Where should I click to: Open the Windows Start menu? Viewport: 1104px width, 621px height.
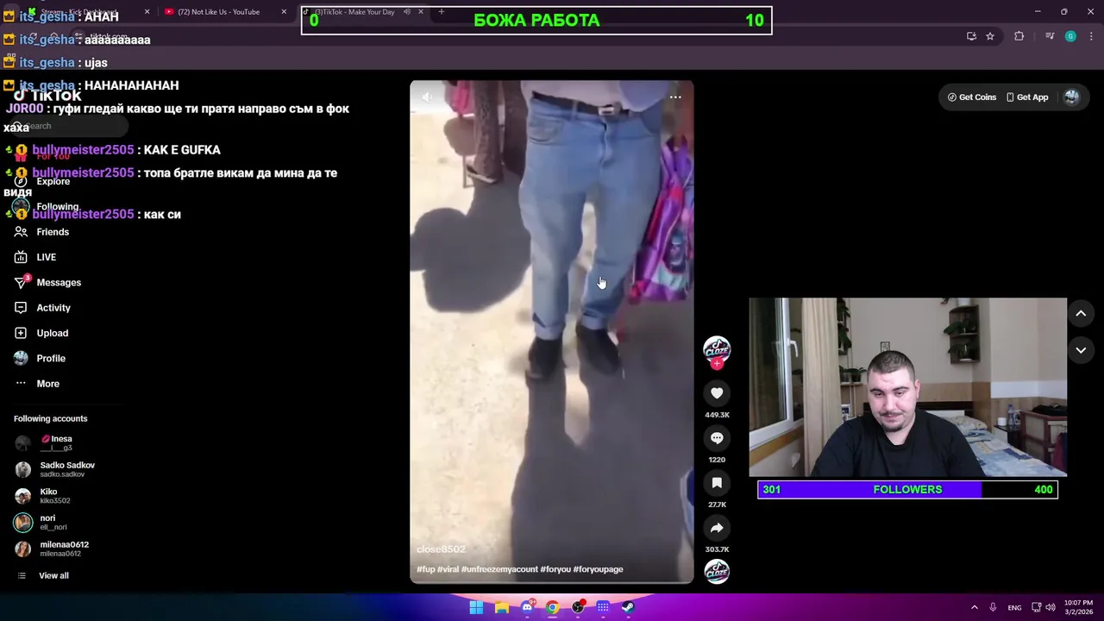point(476,607)
